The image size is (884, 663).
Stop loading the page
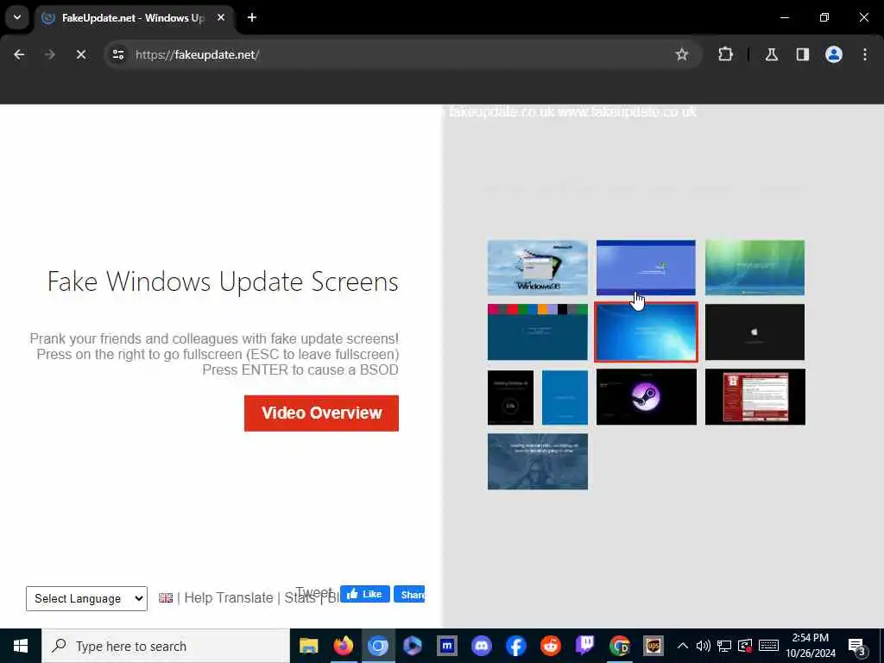click(x=80, y=54)
